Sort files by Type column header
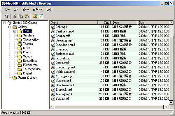 tap(124, 23)
